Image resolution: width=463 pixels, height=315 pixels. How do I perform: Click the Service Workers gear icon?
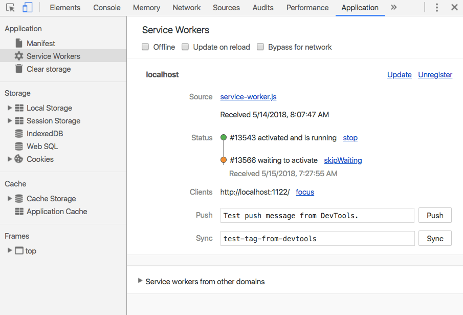point(19,56)
